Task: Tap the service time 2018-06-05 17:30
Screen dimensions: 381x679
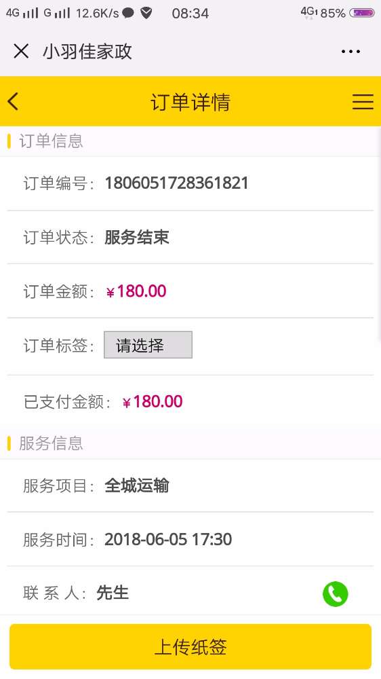Action: [168, 540]
